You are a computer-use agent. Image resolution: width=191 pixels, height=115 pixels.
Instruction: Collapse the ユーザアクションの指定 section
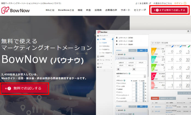(117, 58)
